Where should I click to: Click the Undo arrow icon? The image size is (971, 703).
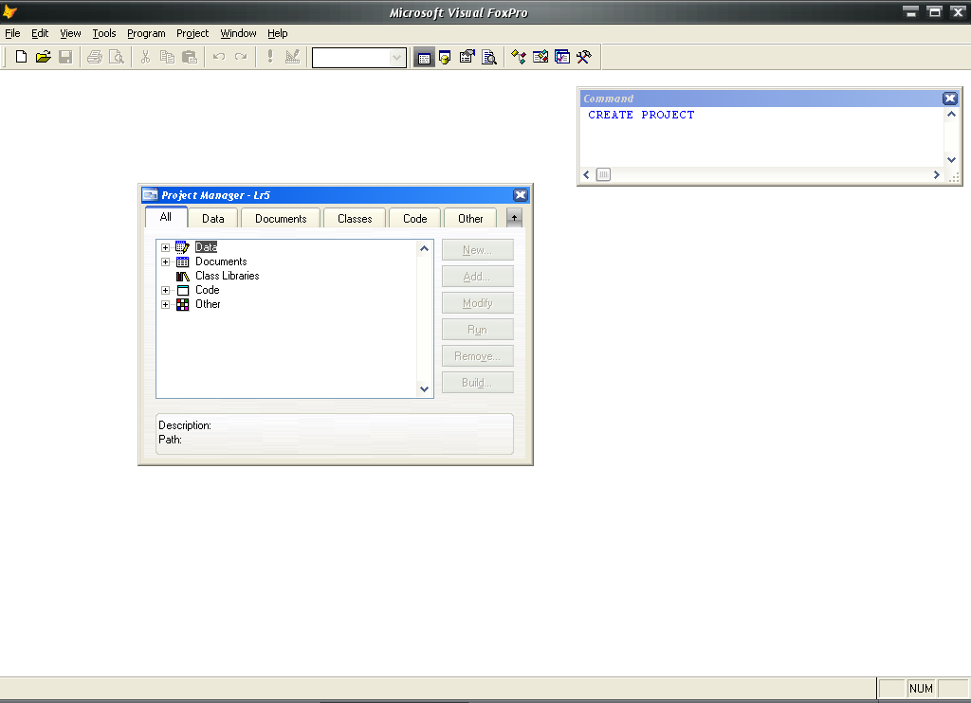click(219, 57)
